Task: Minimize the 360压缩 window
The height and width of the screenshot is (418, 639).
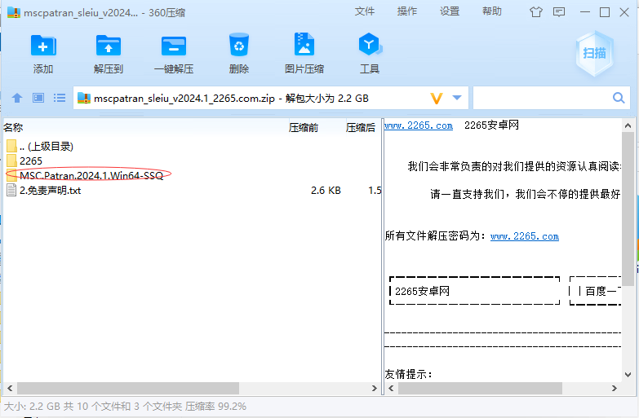Action: pyautogui.click(x=585, y=12)
